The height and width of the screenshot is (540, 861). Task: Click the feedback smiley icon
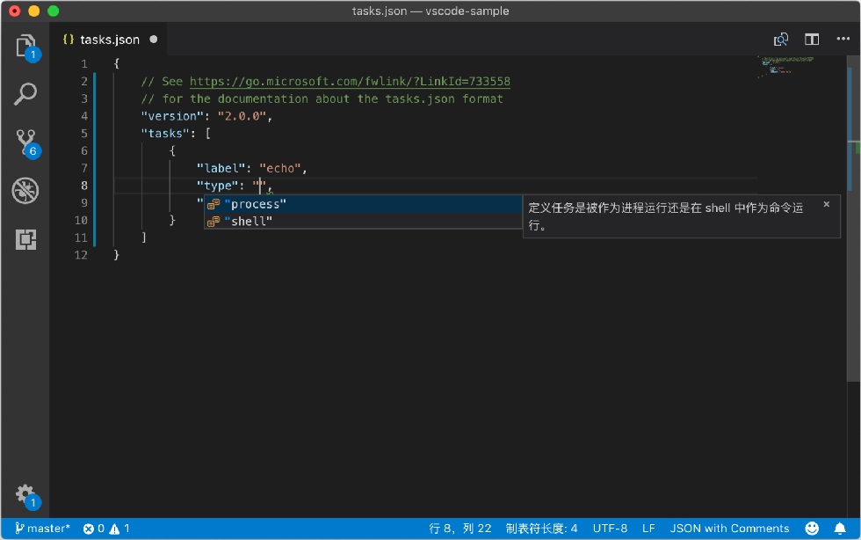point(812,529)
